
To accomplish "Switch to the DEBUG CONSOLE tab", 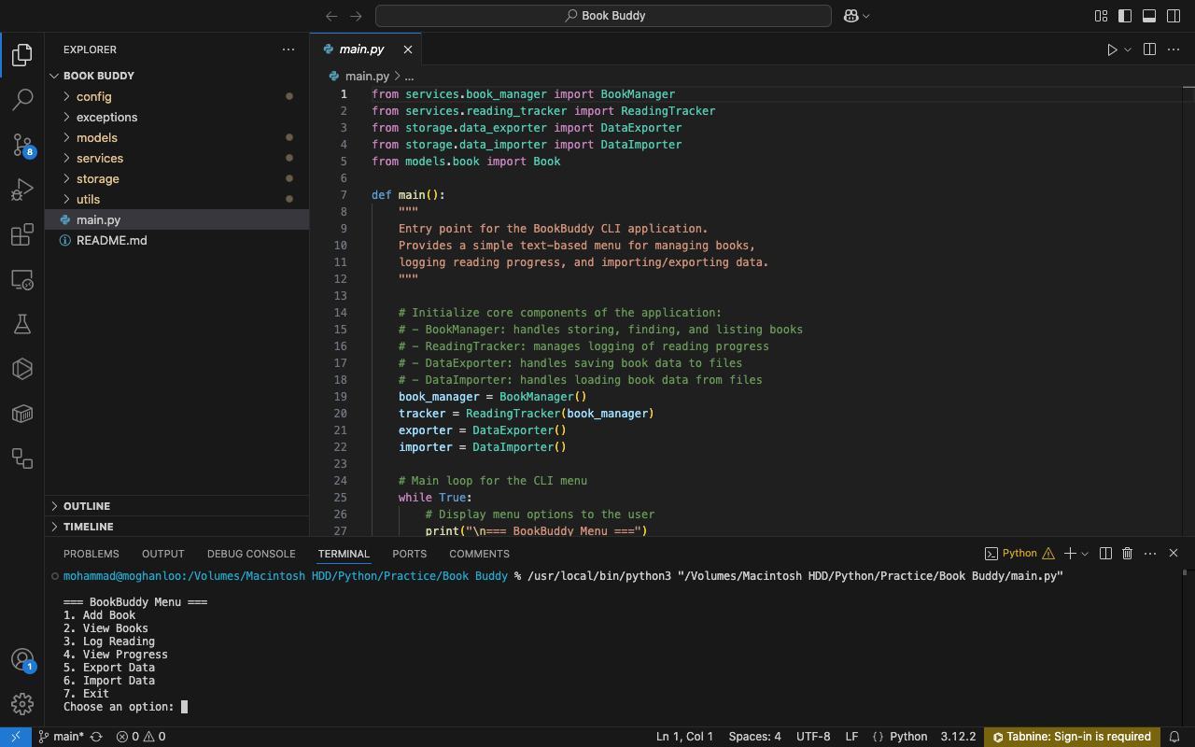I will (x=251, y=554).
